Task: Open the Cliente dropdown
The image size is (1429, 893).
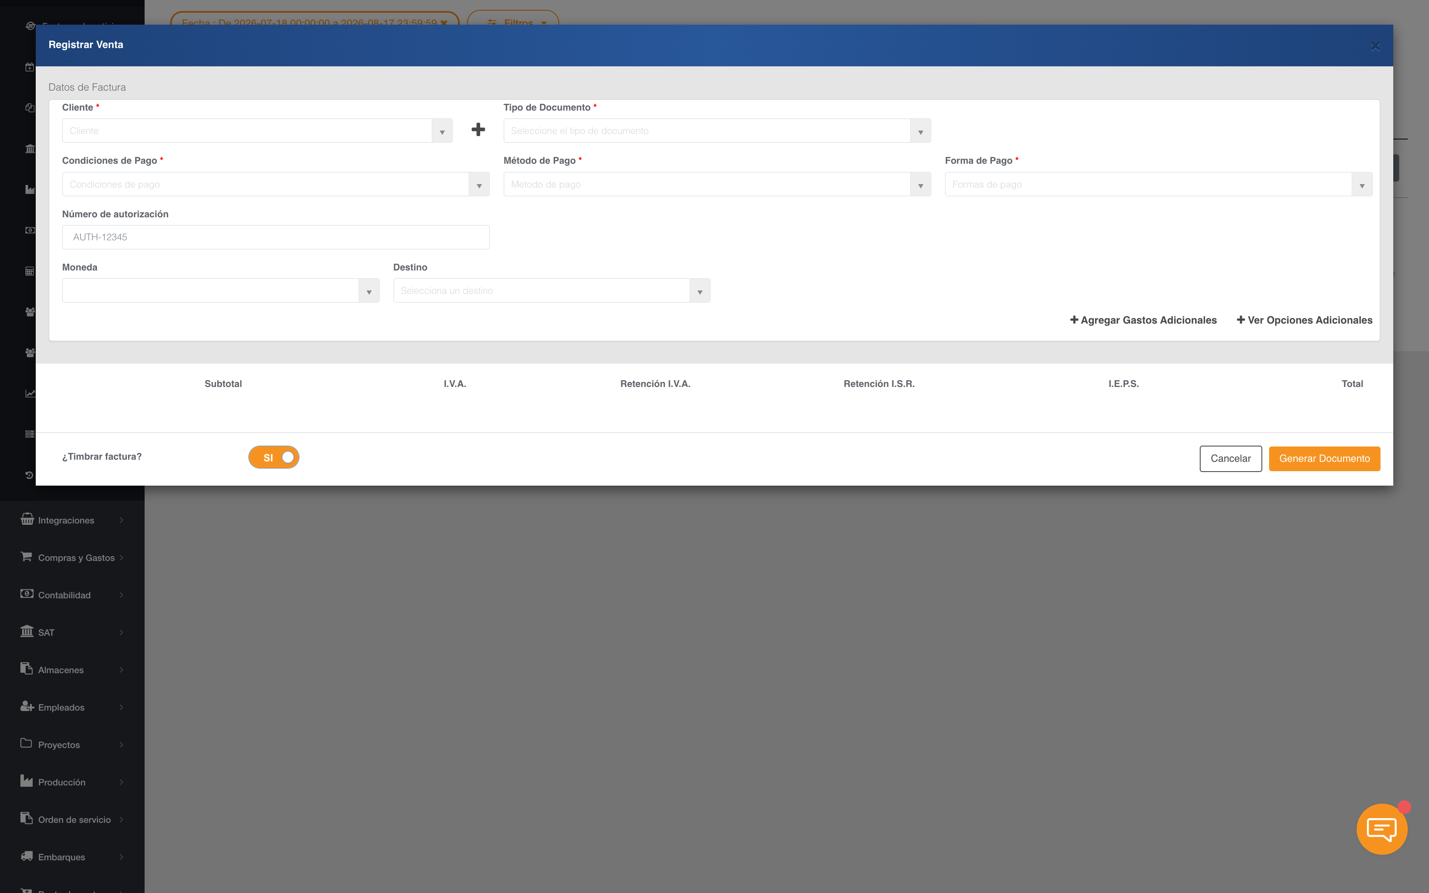Action: 257,131
